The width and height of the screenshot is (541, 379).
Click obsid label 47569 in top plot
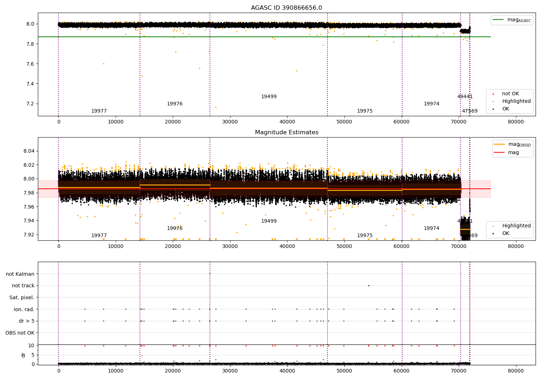tap(470, 111)
